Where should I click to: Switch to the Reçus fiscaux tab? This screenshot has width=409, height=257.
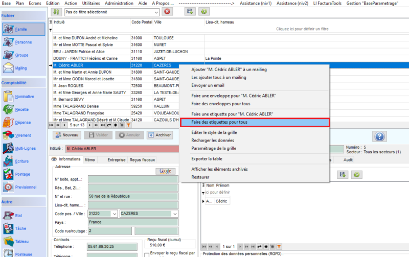coord(142,159)
